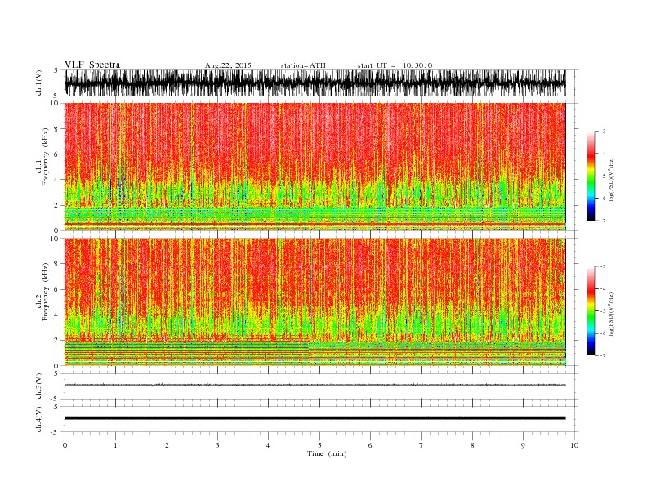Click ch.2 colorbar "log(PSD)(V²/Hz)" label
The width and height of the screenshot is (647, 500).
click(612, 315)
